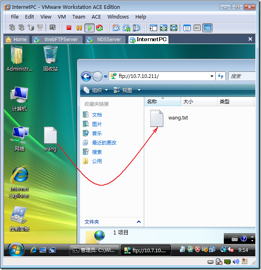Click the Appliance view toolbar icon
Screen dimensions: 261x270
click(x=197, y=28)
